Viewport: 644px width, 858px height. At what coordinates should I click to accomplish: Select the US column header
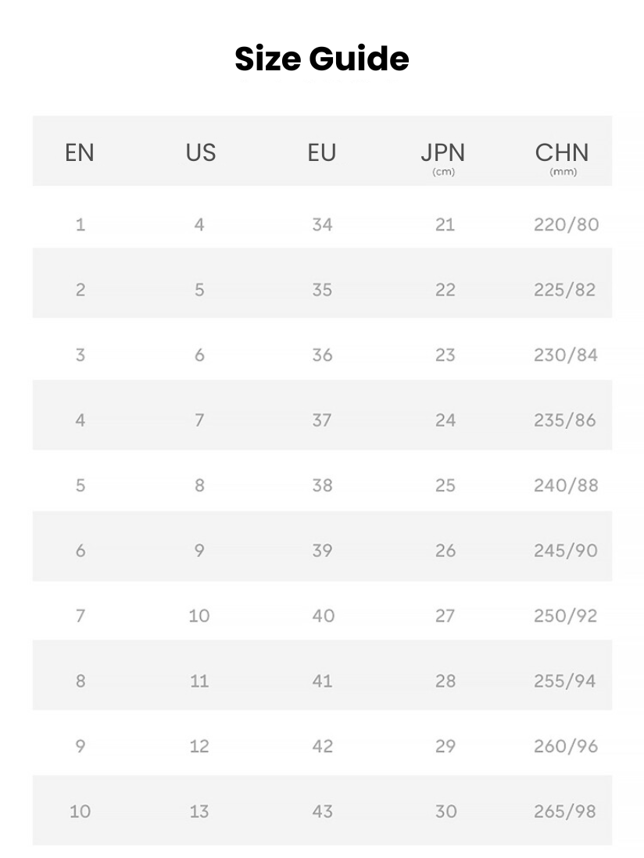pyautogui.click(x=201, y=152)
